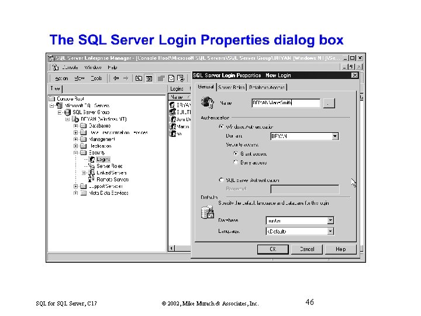Screen dimensions: 421x316
Task: Click the Logins node icon in tree
Action: pos(92,159)
